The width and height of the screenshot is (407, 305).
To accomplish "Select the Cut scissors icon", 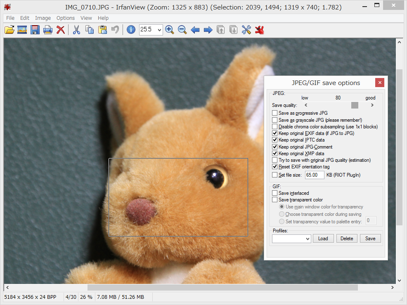I will click(x=76, y=30).
